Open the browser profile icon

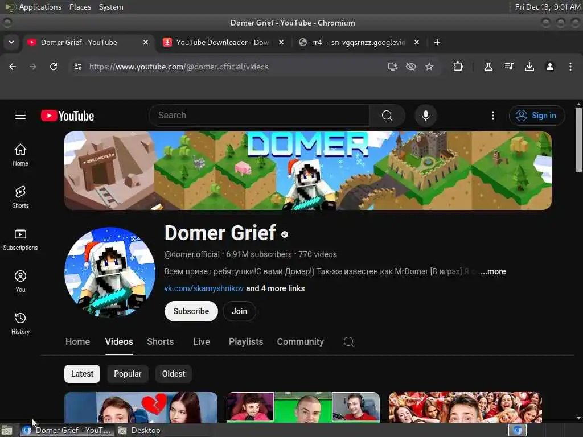point(550,67)
